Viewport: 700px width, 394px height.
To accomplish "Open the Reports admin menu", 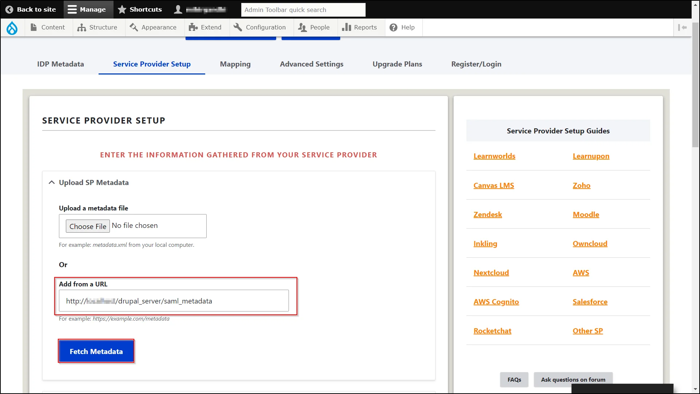I will 360,27.
